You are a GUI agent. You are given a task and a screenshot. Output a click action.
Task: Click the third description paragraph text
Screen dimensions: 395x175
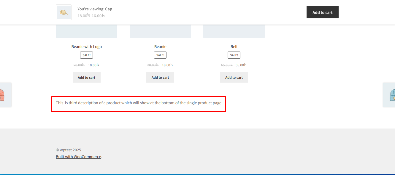click(x=139, y=103)
